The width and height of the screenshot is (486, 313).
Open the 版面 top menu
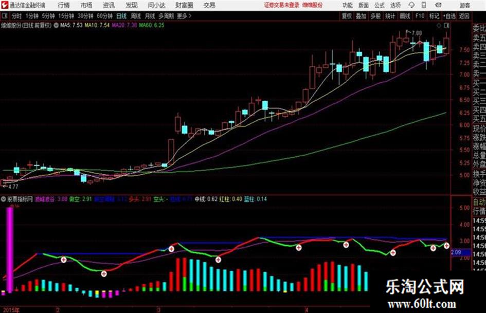click(364, 5)
